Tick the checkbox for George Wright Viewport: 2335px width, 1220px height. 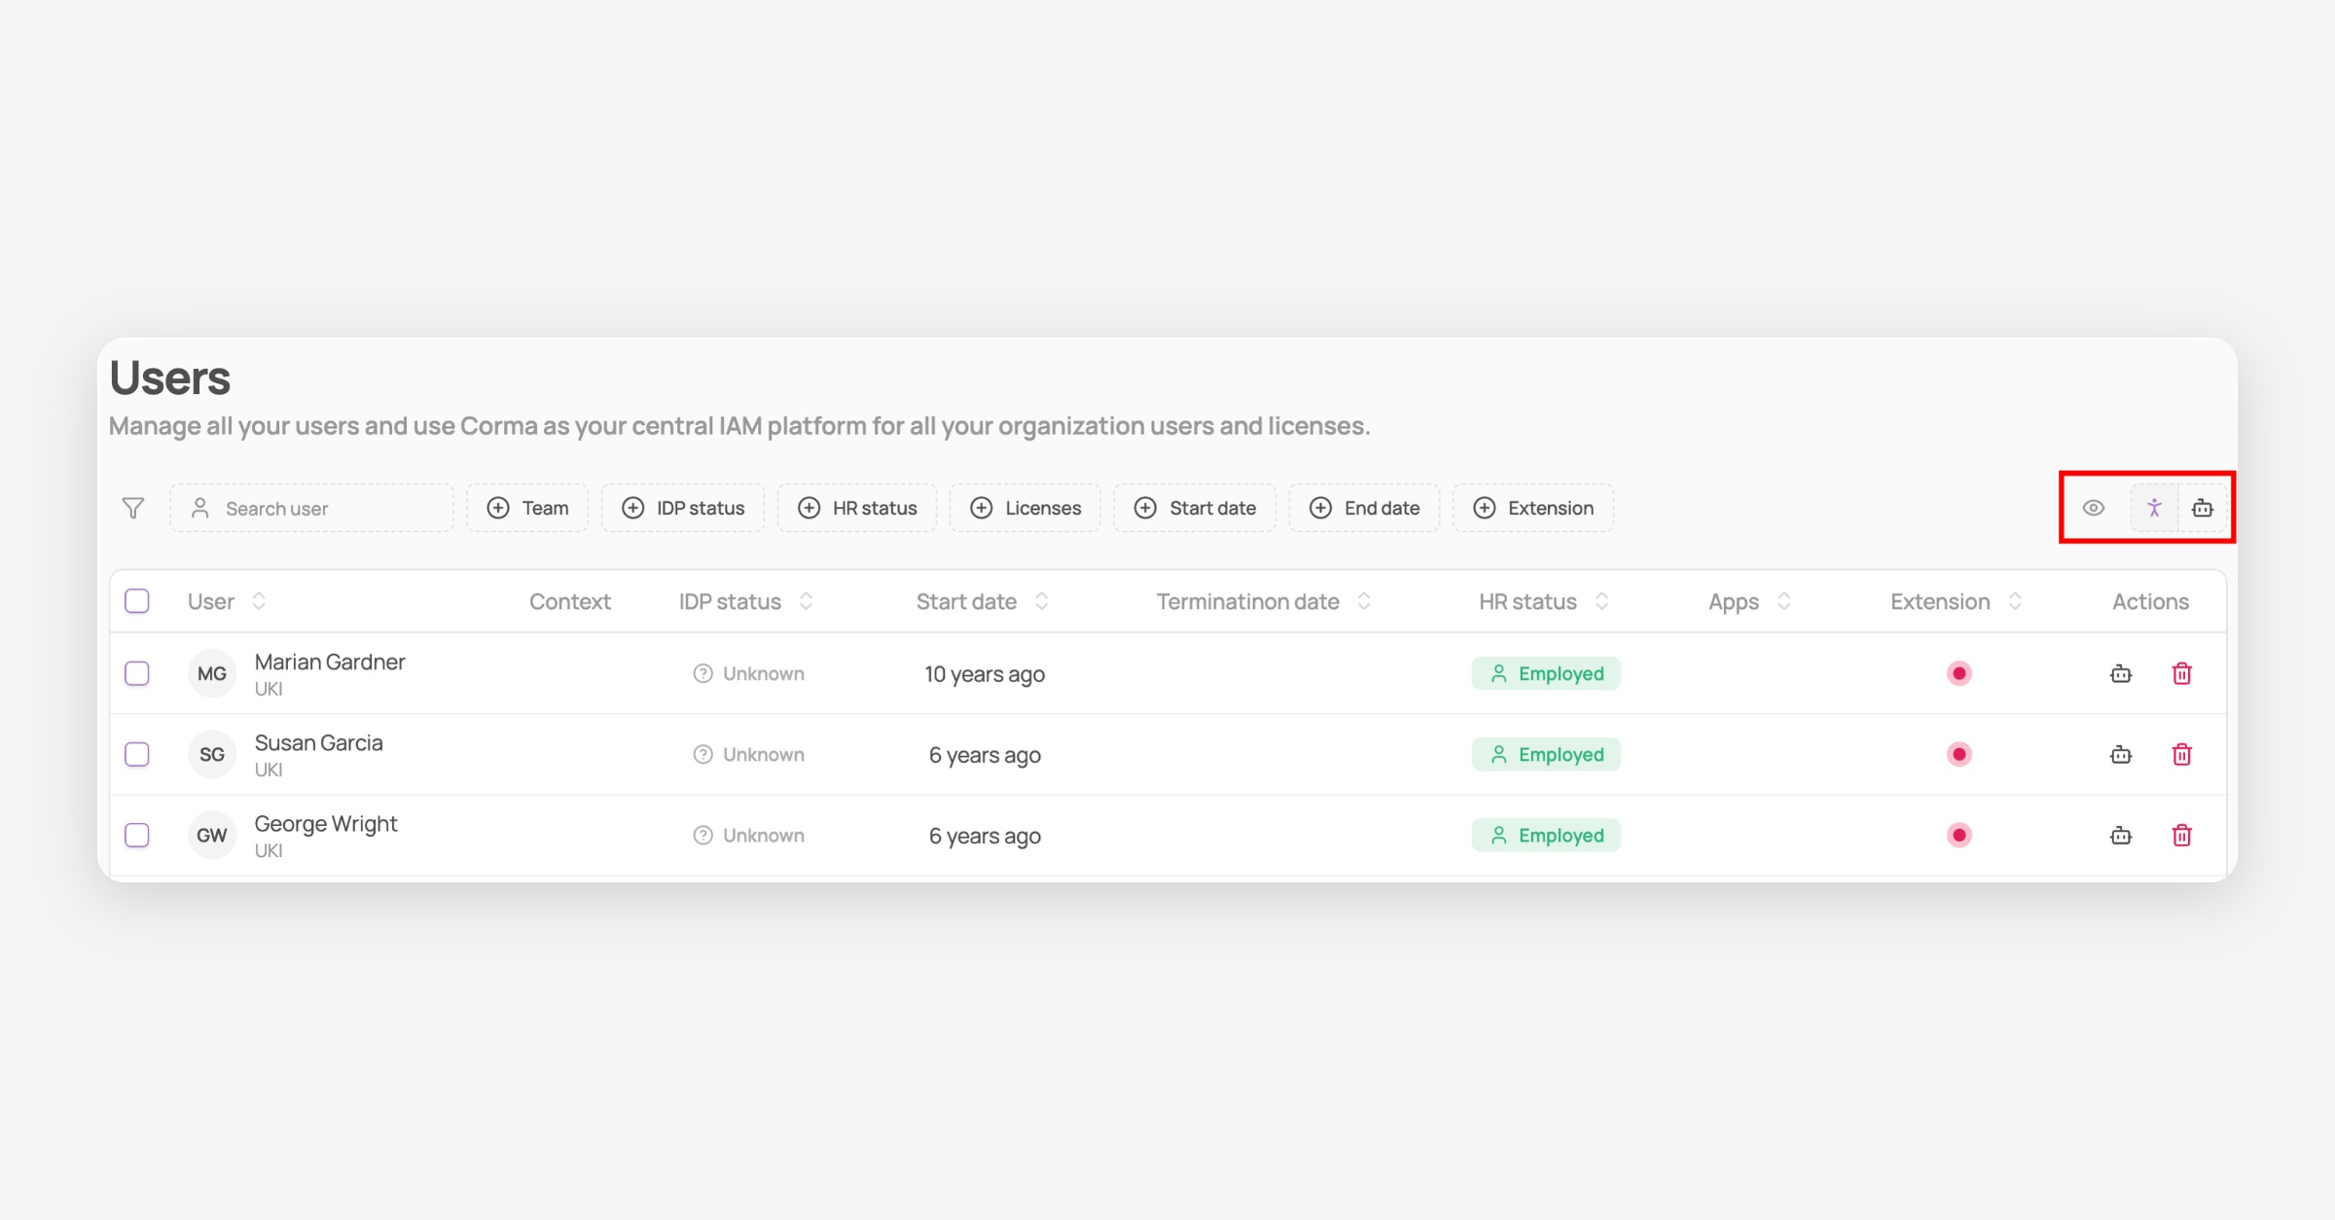coord(137,835)
